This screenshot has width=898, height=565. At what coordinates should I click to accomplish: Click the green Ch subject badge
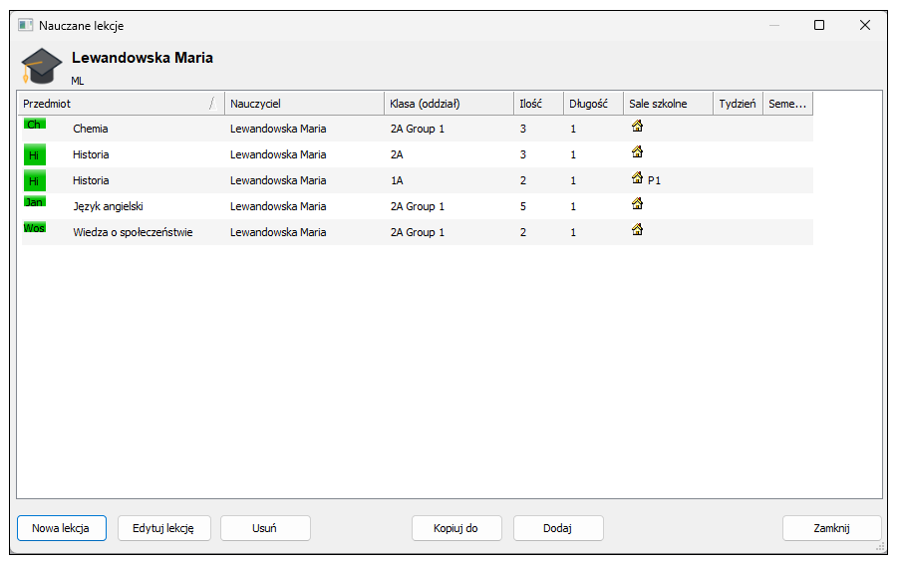[34, 124]
